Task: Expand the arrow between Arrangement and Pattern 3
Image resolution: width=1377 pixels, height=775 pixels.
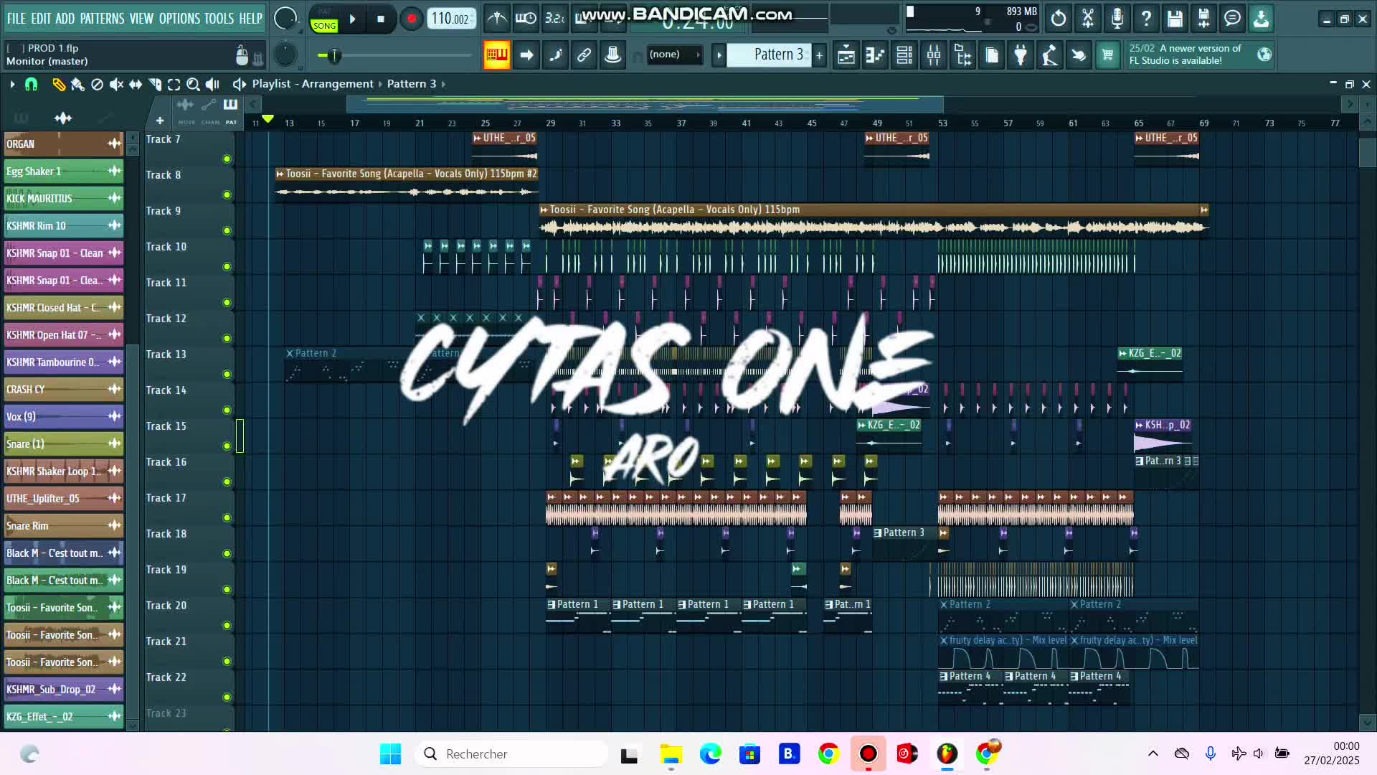Action: [x=381, y=84]
